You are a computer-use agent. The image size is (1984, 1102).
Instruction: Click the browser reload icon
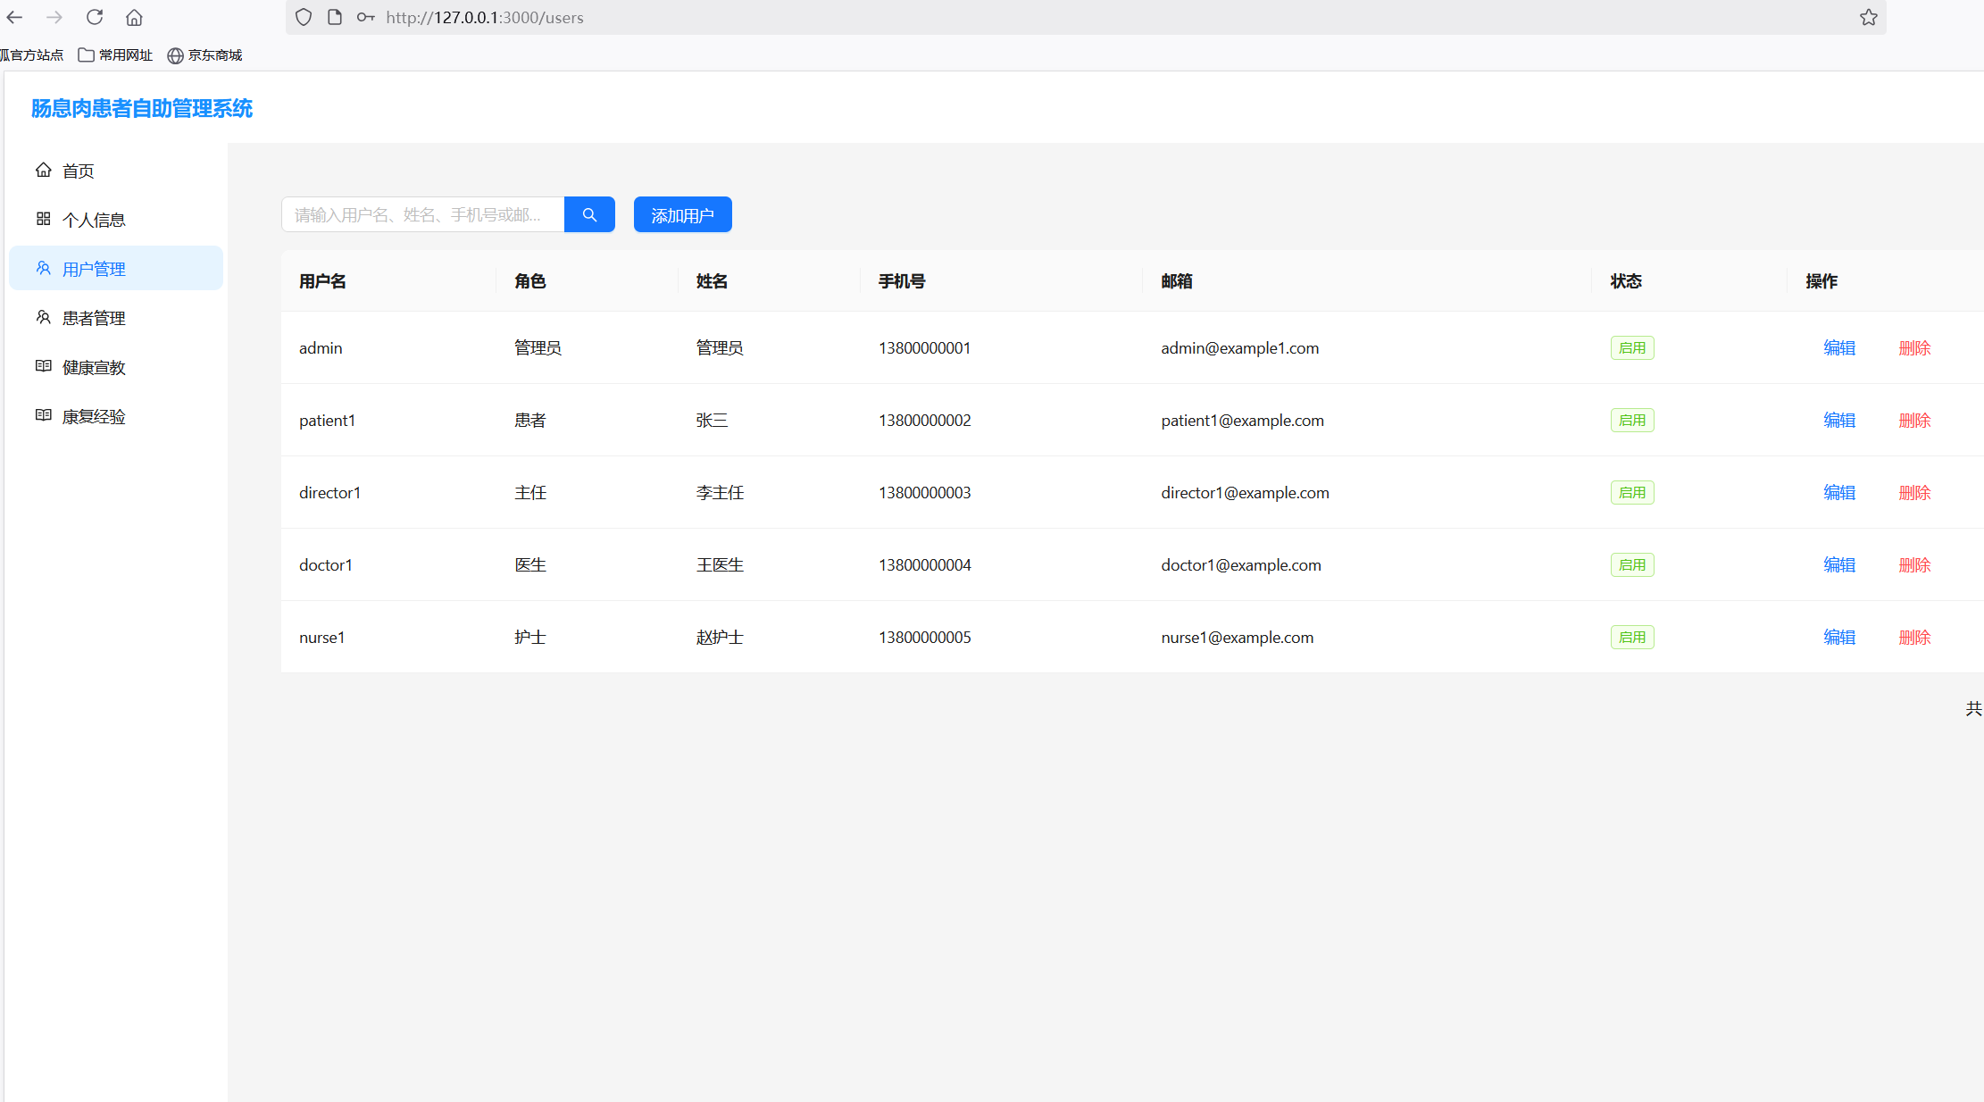95,17
